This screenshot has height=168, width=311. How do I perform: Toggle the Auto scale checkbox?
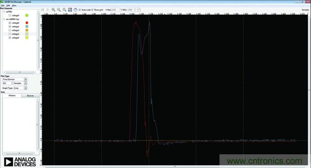point(80,10)
